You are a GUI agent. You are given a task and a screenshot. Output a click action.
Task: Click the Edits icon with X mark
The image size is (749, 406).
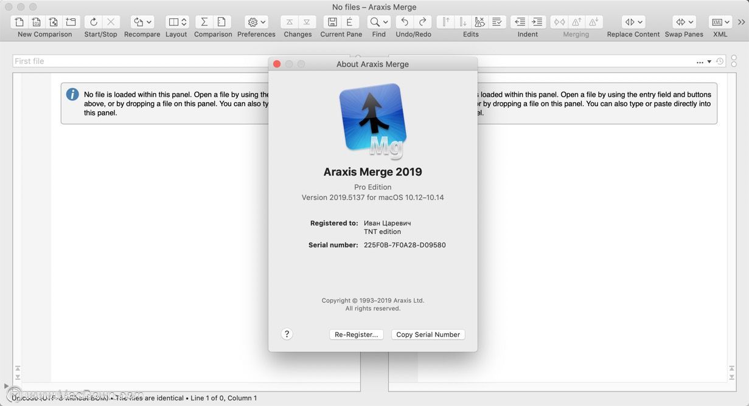479,22
